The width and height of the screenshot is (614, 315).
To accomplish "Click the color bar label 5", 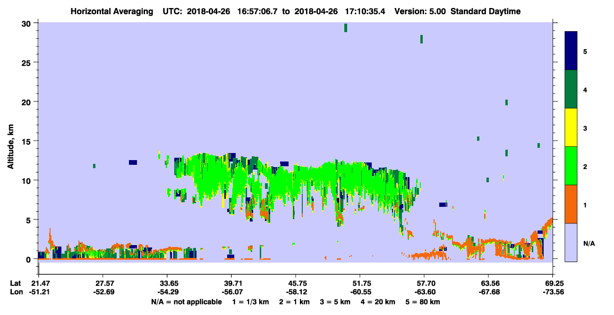I will [585, 51].
